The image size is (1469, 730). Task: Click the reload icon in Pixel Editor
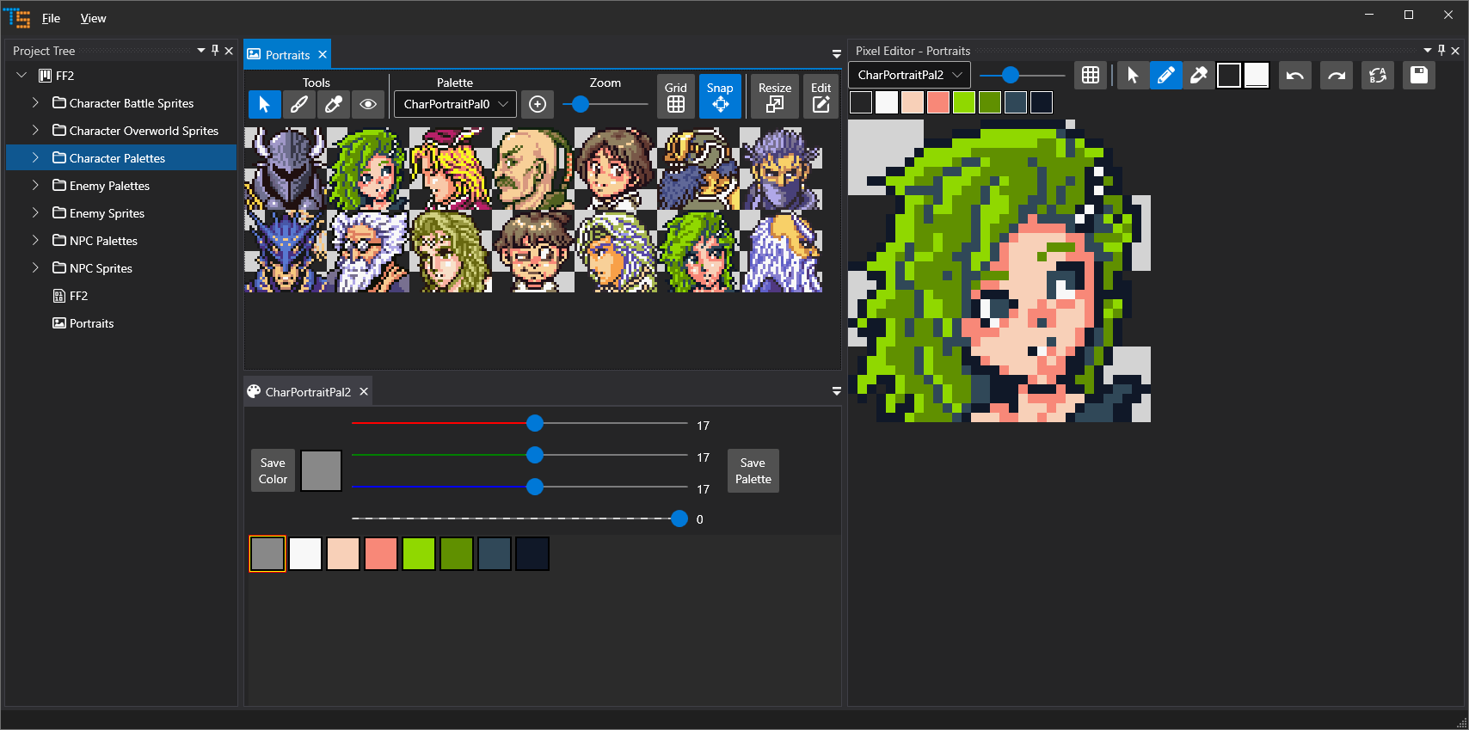pyautogui.click(x=1378, y=75)
